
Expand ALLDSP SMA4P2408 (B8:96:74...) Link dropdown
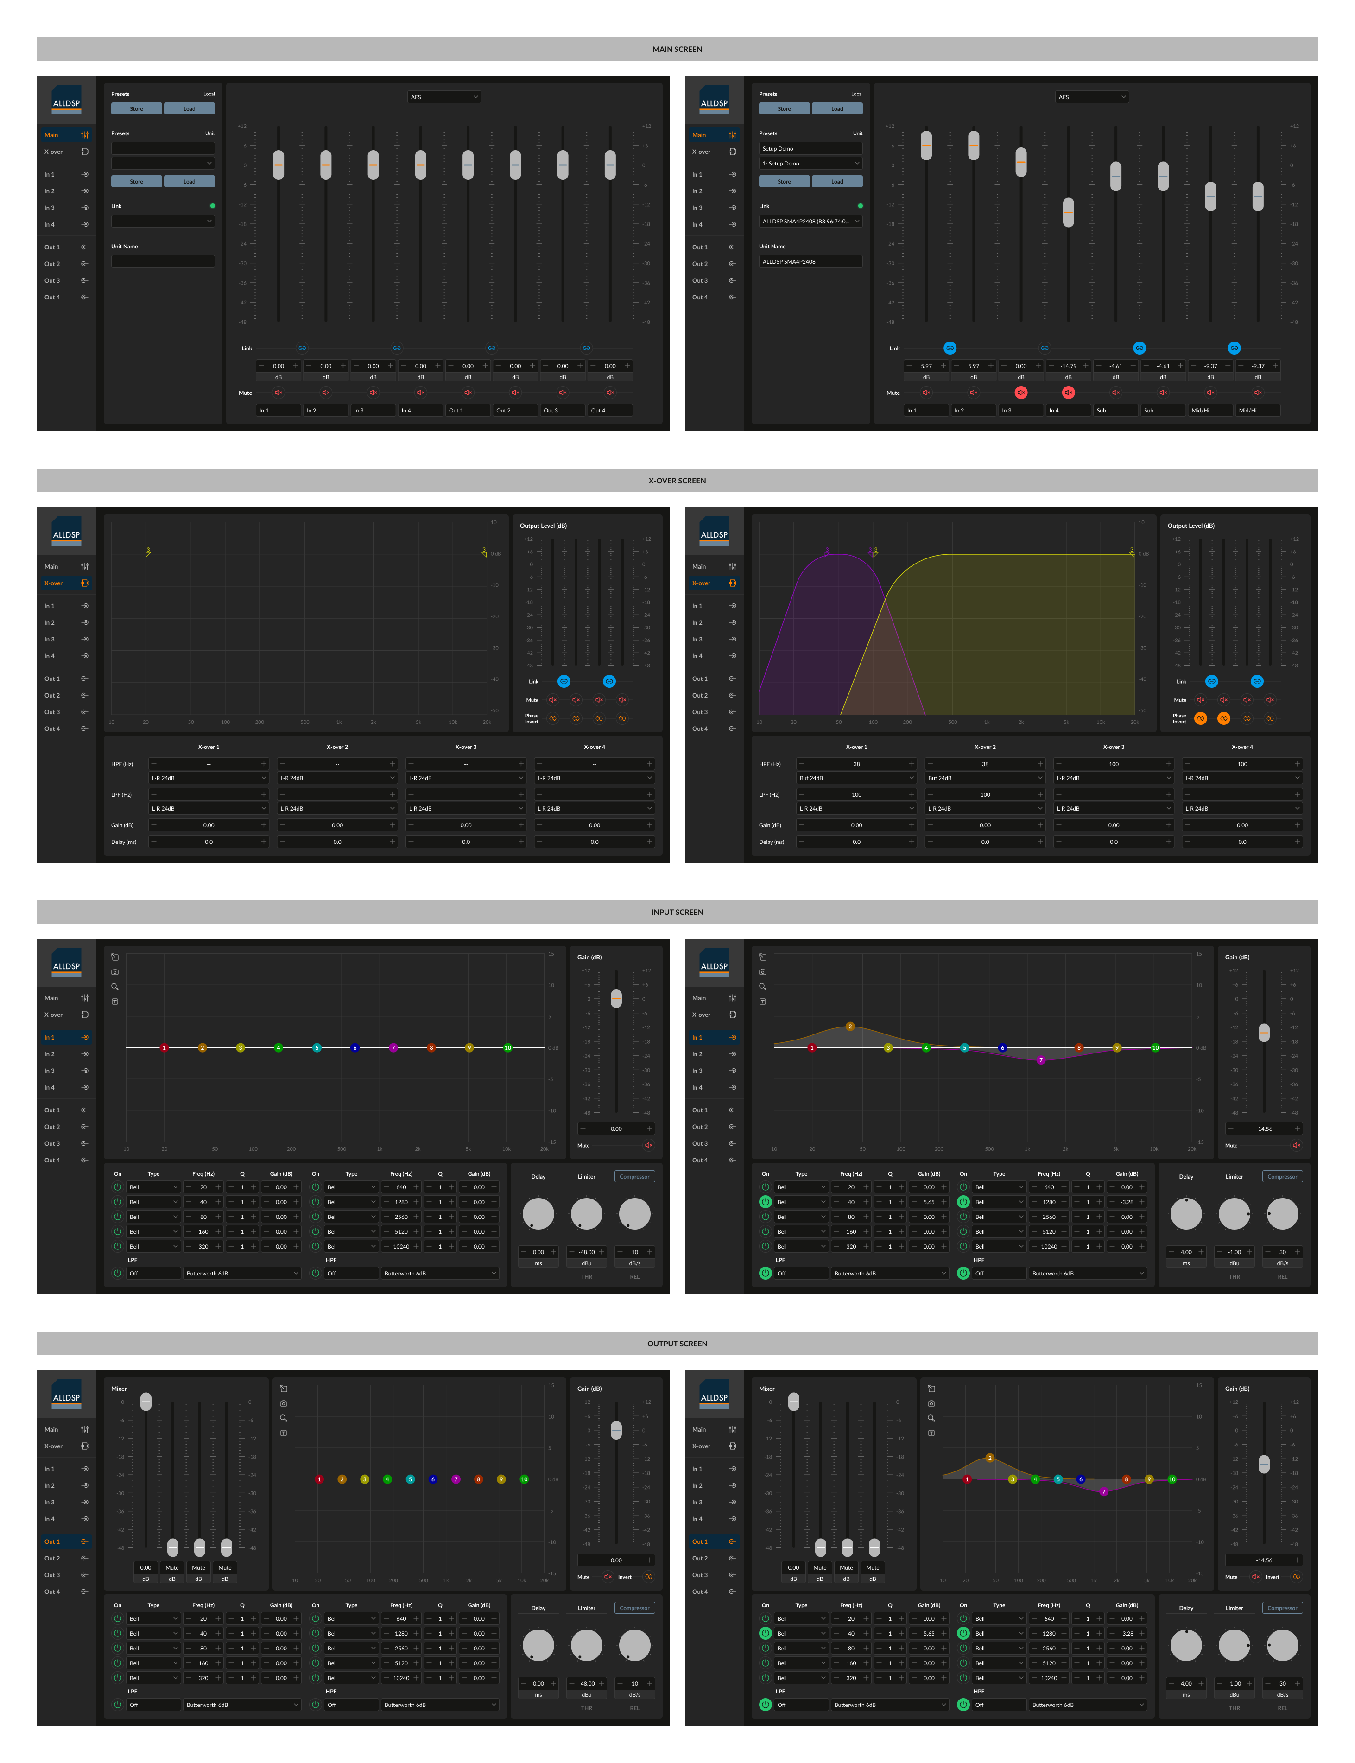click(x=810, y=221)
